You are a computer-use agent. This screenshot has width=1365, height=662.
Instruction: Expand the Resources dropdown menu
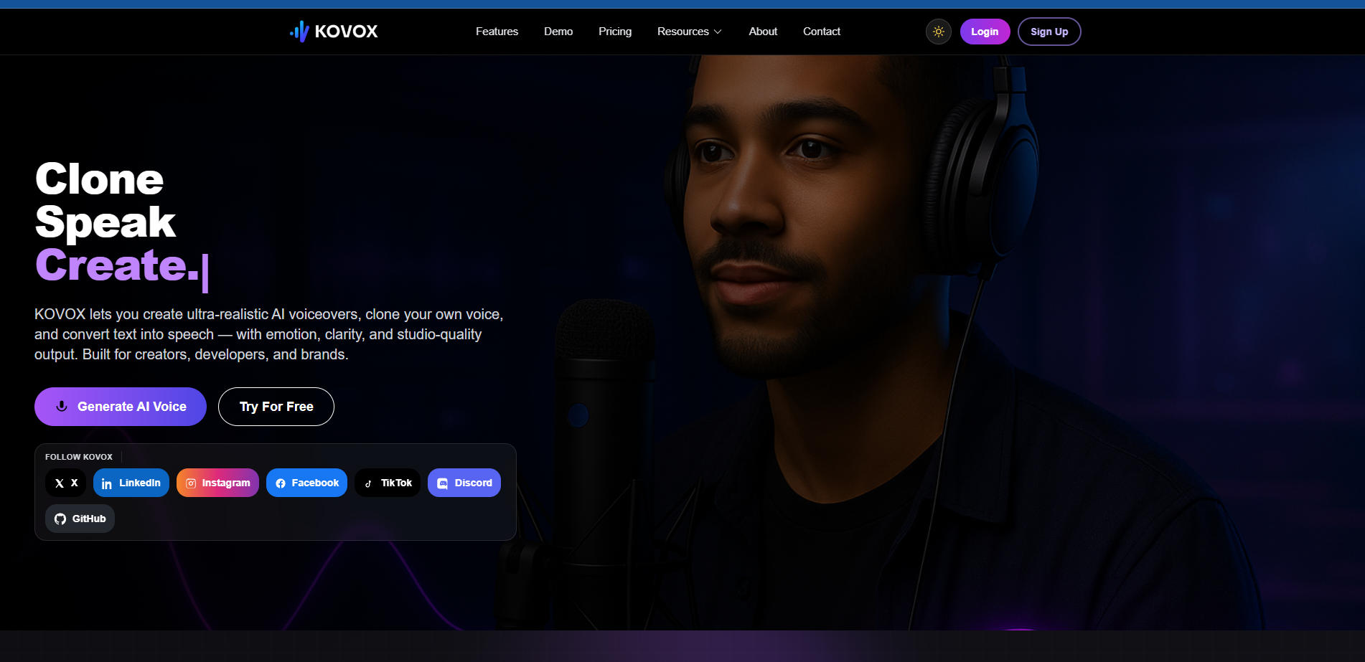point(690,32)
